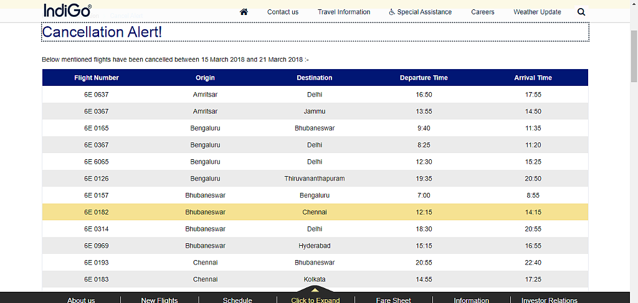638x303 pixels.
Task: Click destination Thiruvananthapuram cell
Action: point(315,179)
